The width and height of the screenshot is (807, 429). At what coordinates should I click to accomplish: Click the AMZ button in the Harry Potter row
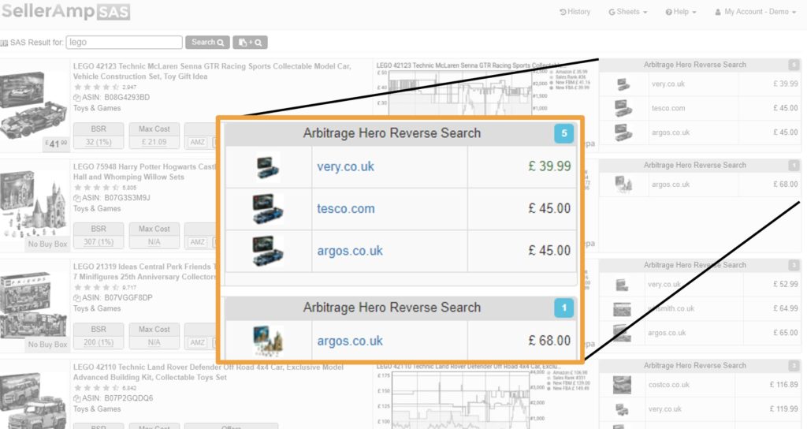198,241
